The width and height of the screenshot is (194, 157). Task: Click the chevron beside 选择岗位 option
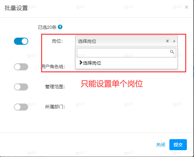(x=81, y=63)
